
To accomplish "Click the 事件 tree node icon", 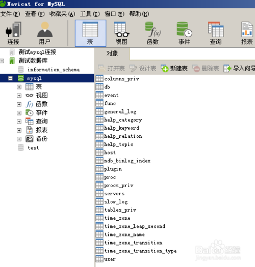I will click(30, 113).
